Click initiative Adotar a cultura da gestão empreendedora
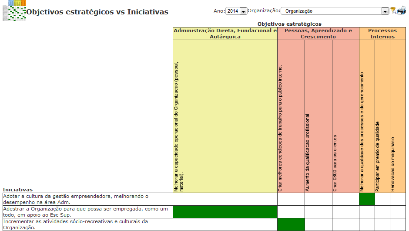Image resolution: width=409 pixels, height=231 pixels. pos(87,199)
